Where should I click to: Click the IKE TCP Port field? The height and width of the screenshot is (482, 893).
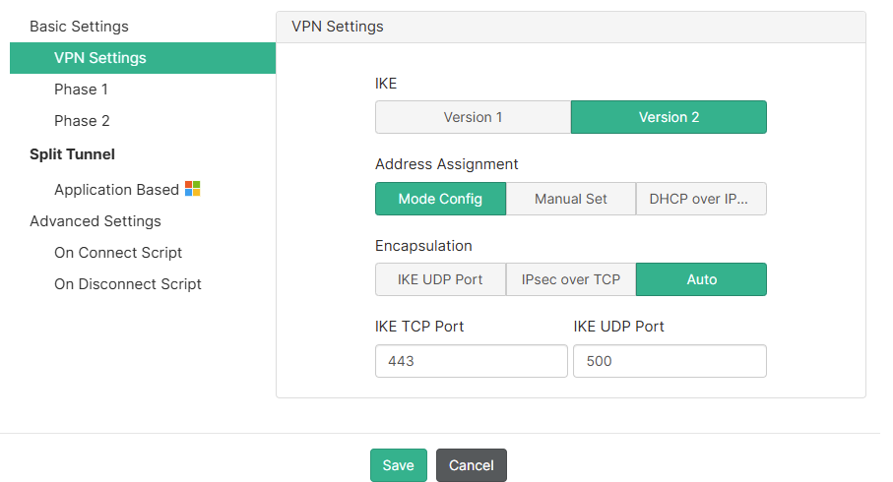pyautogui.click(x=472, y=361)
